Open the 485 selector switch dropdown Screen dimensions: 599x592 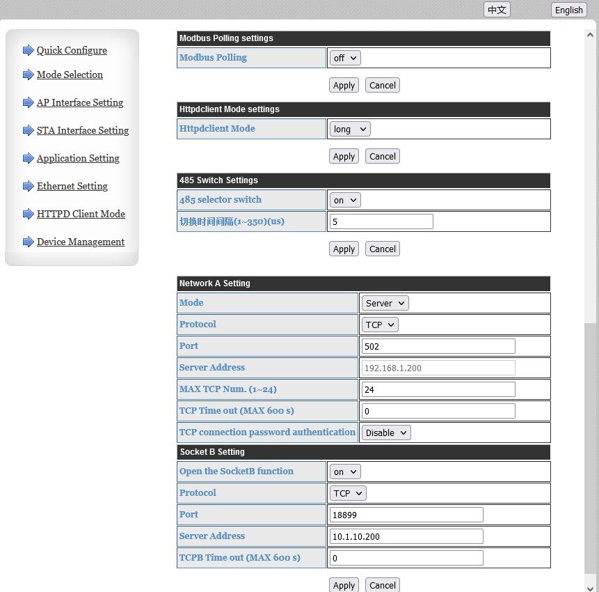click(345, 201)
